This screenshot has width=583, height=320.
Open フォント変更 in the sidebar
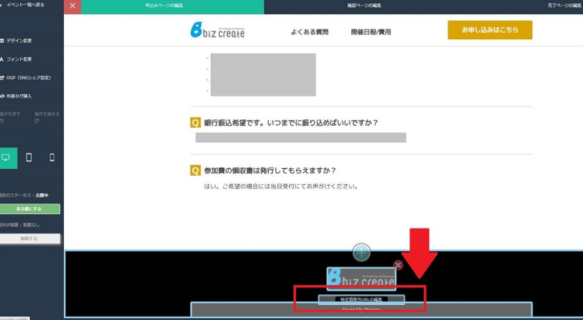(x=15, y=59)
